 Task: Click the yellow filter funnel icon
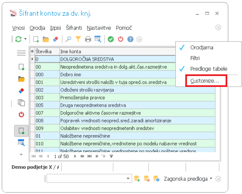(x=78, y=39)
